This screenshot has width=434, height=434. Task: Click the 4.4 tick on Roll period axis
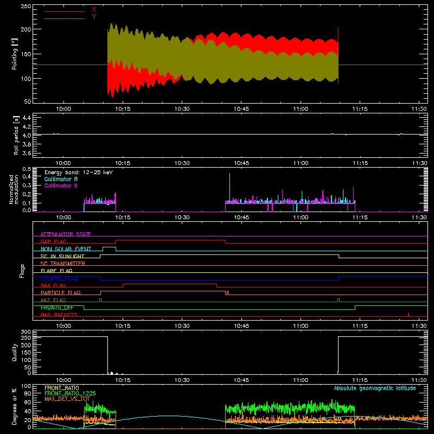tap(27, 118)
